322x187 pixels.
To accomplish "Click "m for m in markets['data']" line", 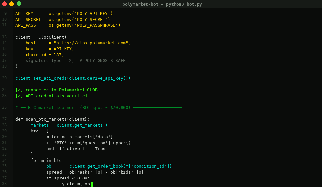I will (x=80, y=137).
